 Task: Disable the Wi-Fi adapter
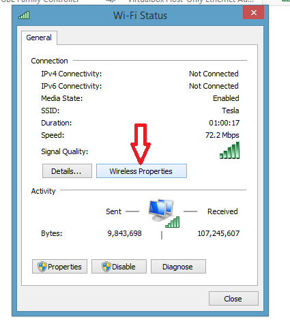(119, 267)
